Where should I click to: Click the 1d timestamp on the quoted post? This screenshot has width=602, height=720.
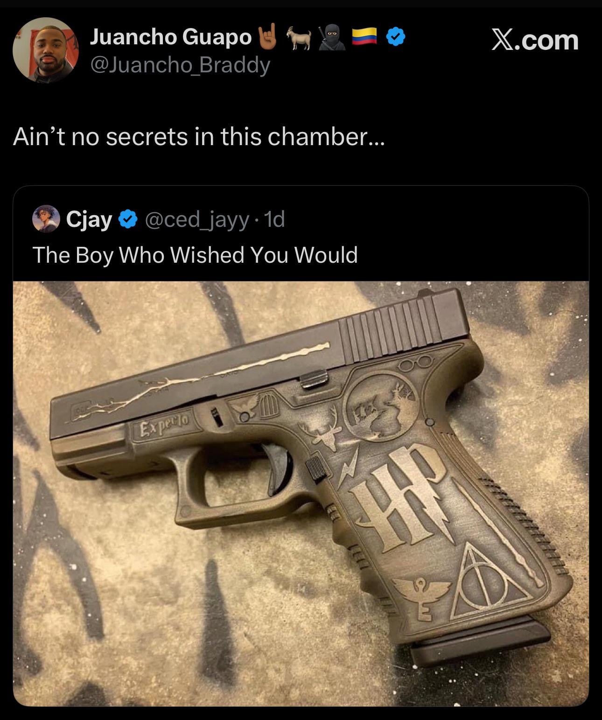(x=274, y=219)
